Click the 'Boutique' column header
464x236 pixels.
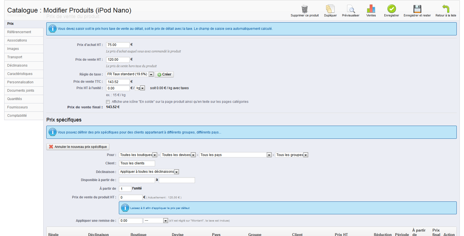138,235
